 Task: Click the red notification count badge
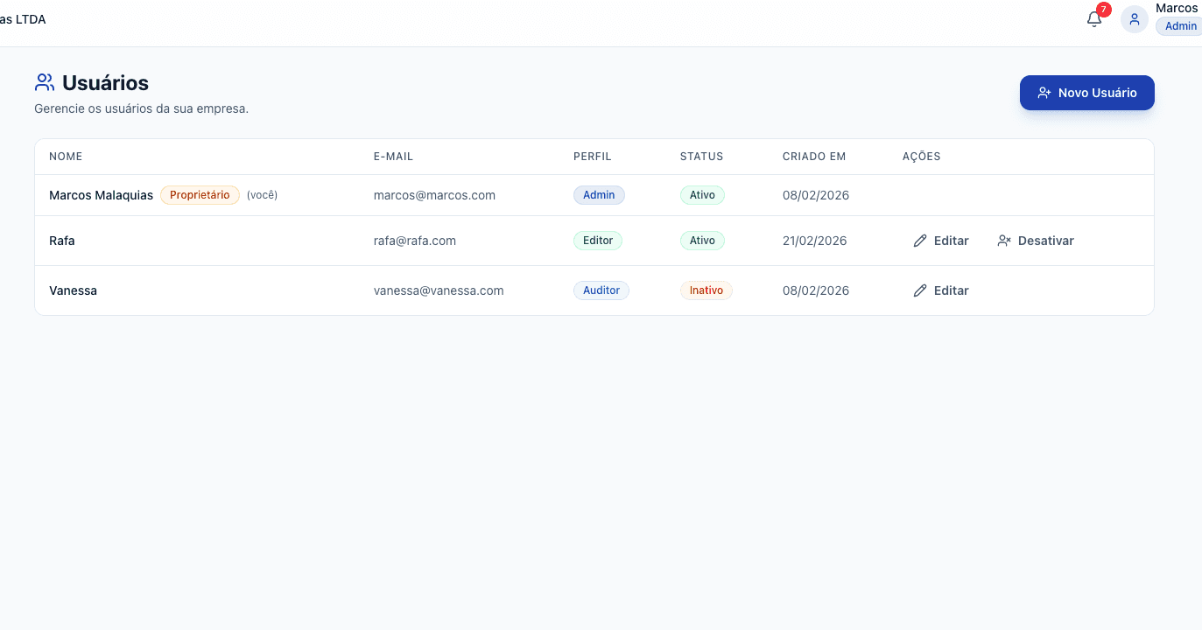1103,10
